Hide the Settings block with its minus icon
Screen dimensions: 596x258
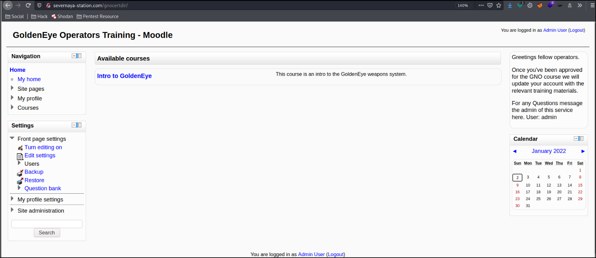(x=74, y=125)
